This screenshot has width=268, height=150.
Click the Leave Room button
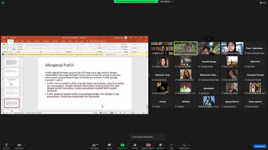[x=260, y=146]
